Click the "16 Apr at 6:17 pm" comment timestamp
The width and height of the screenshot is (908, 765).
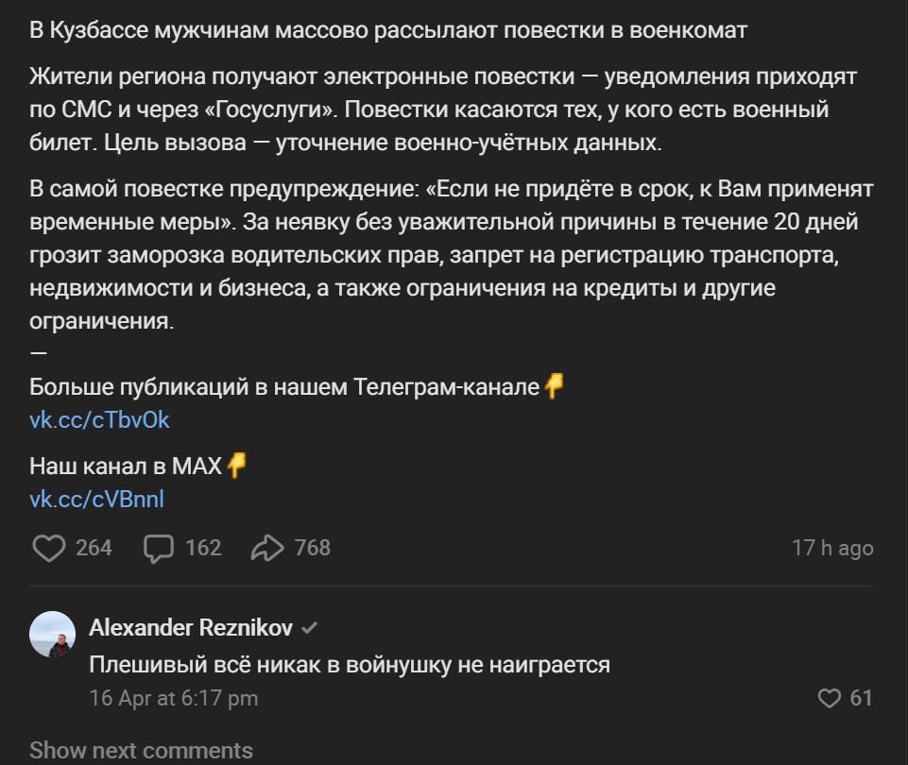(x=173, y=698)
